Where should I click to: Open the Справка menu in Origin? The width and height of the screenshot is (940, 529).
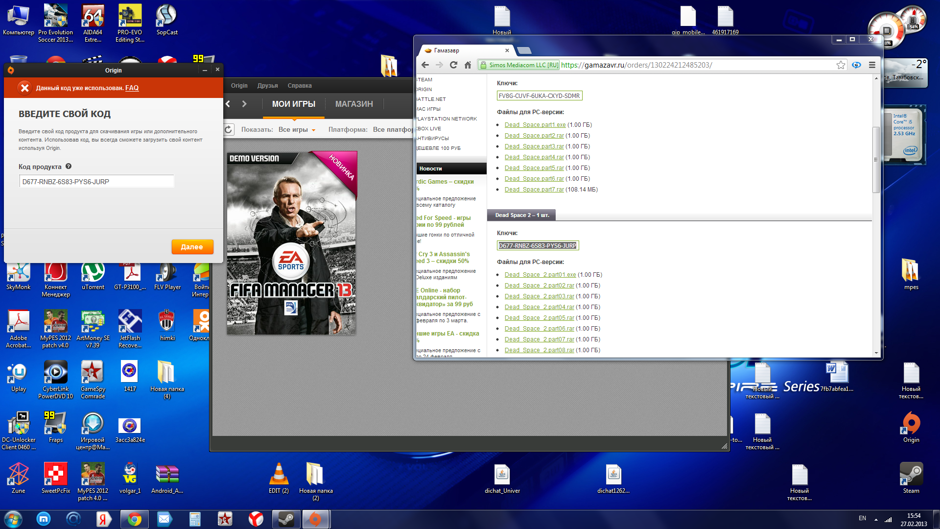(300, 86)
